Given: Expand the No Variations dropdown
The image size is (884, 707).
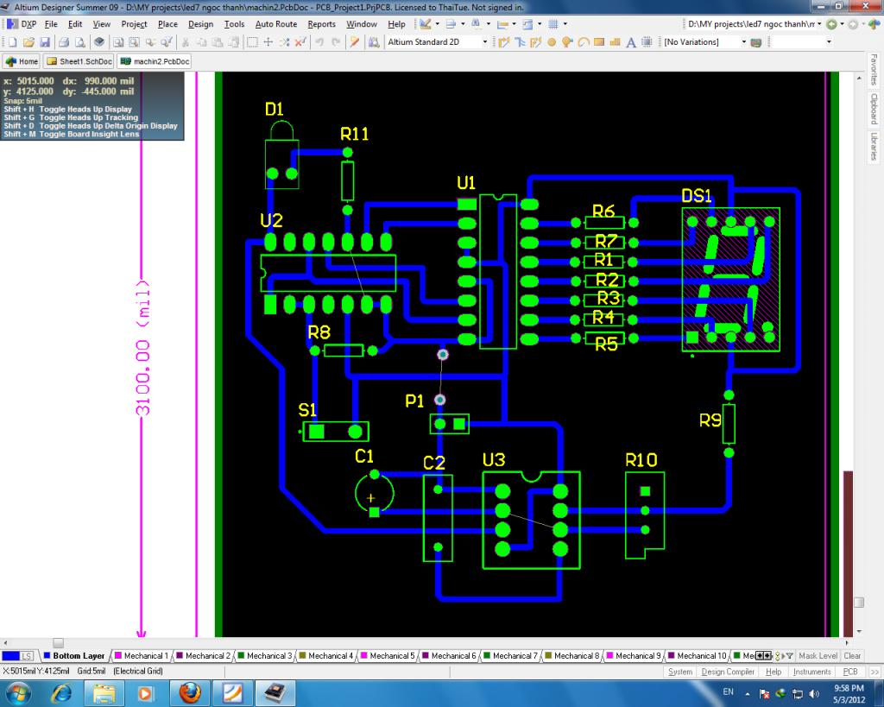Looking at the screenshot, I should (743, 42).
